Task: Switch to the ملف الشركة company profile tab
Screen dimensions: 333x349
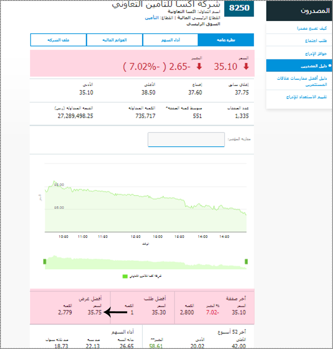Action: point(58,40)
